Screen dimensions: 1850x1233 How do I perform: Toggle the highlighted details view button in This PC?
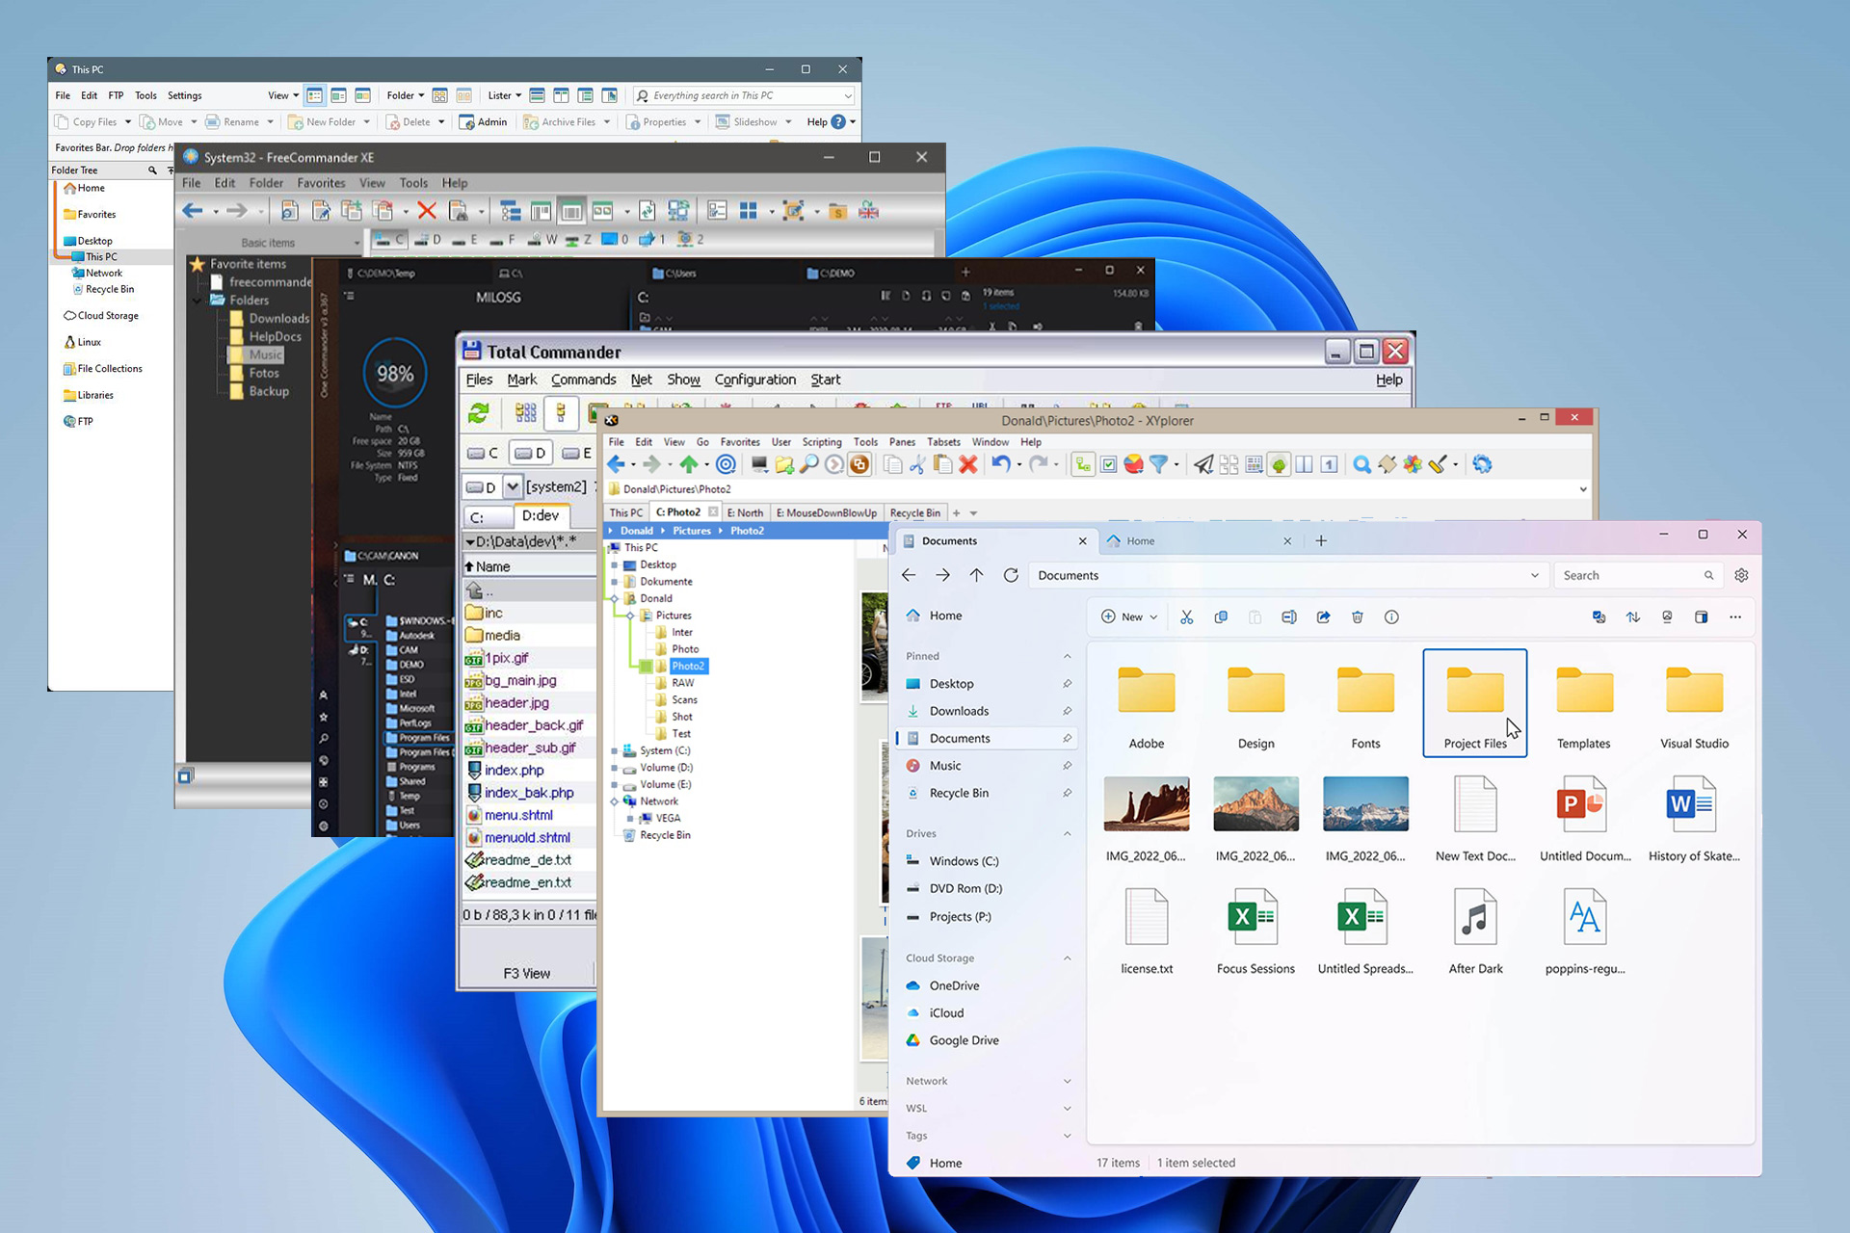tap(315, 95)
